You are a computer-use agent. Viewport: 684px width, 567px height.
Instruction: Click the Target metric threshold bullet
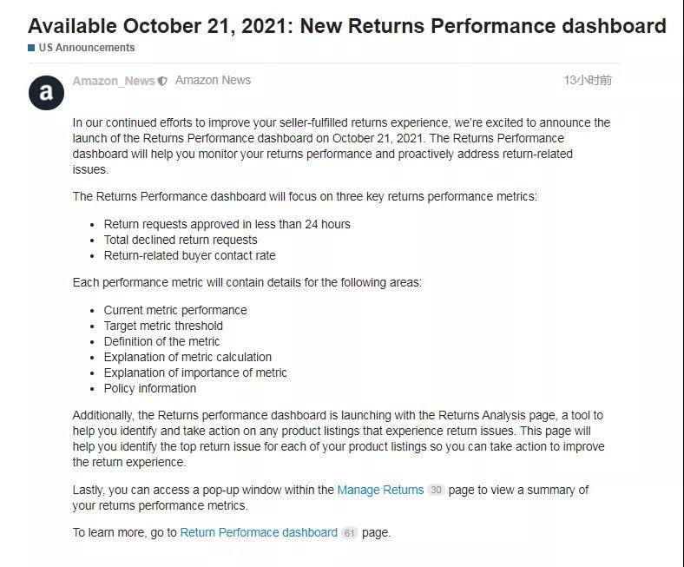163,326
